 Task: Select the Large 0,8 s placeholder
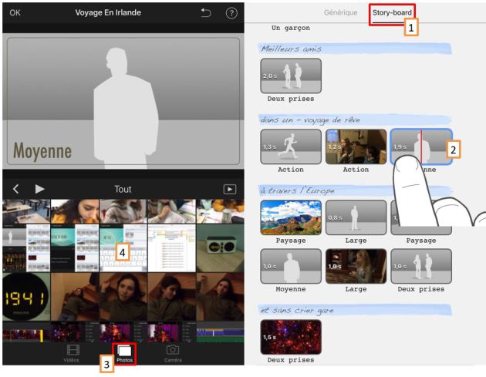(356, 217)
